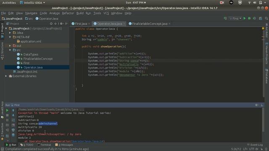Click Activities in the top bar
This screenshot has width=269, height=151.
(9, 3)
